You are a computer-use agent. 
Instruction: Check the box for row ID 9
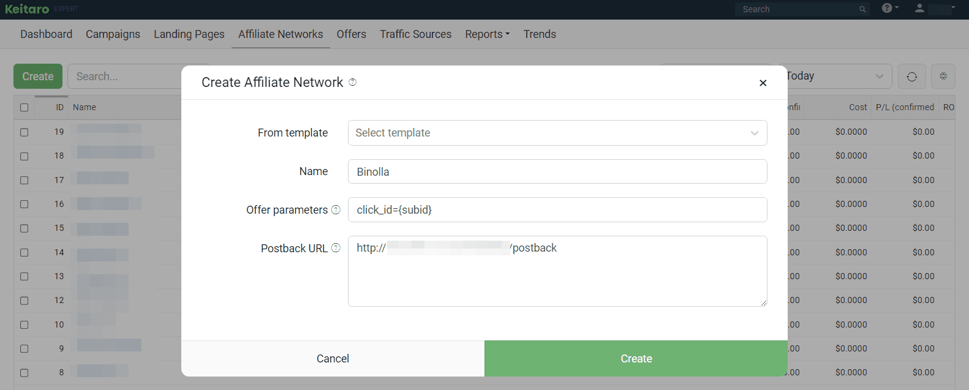coord(24,348)
